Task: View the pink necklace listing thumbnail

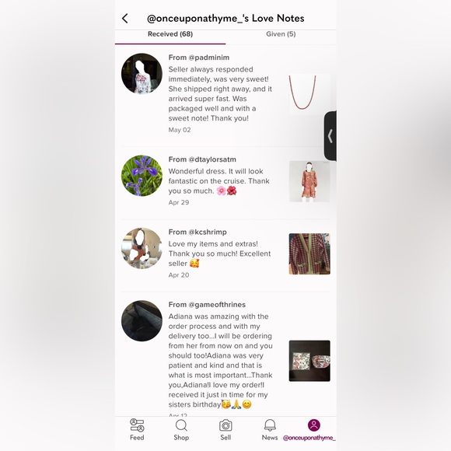Action: [309, 94]
